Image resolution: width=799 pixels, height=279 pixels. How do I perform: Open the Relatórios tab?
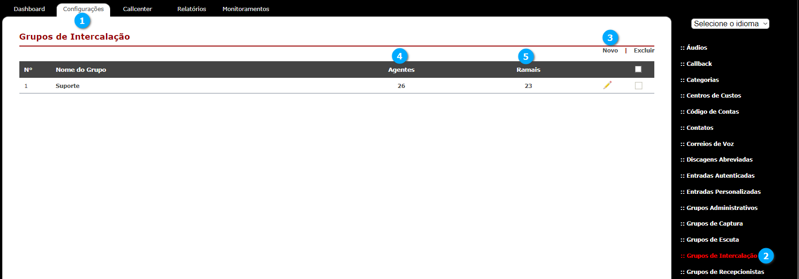[x=192, y=9]
